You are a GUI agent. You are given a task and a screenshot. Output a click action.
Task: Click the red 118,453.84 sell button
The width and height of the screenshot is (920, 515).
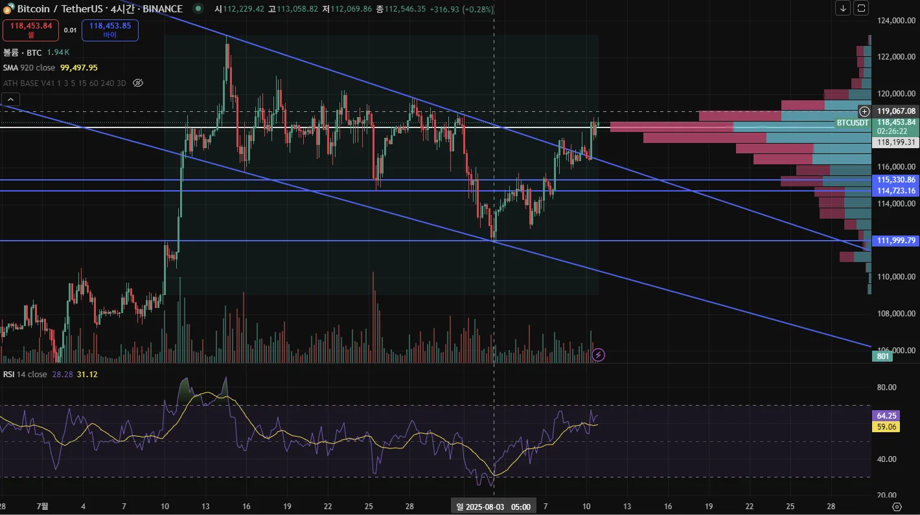(x=31, y=30)
